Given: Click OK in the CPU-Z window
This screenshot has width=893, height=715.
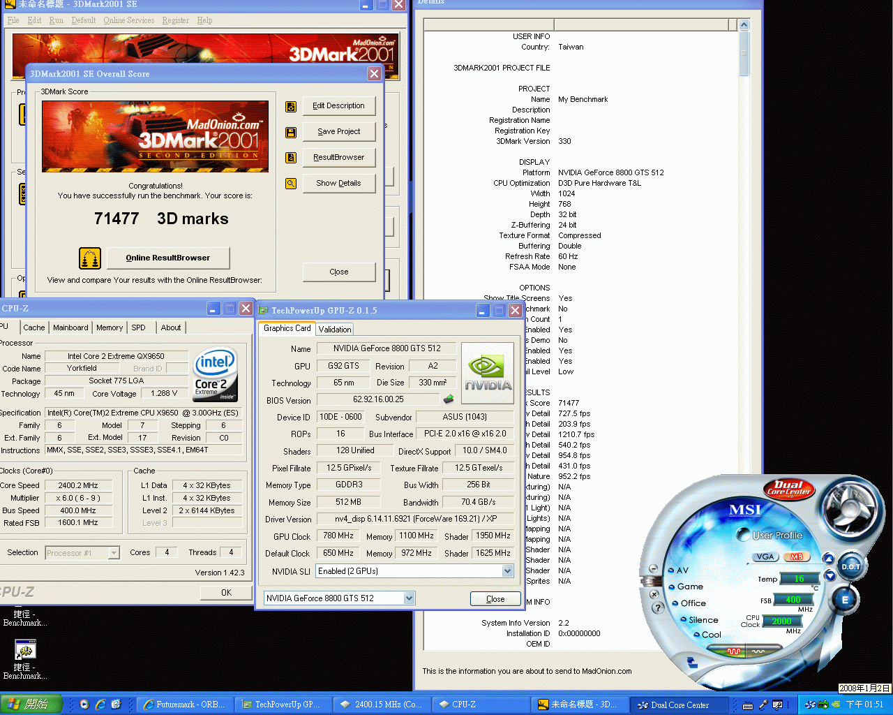Looking at the screenshot, I should point(226,593).
